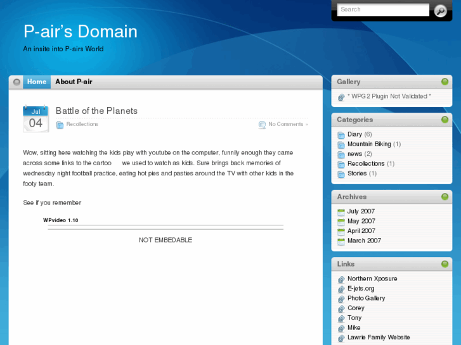The width and height of the screenshot is (461, 345).
Task: Click the link icon beside Northern Xposure
Action: (x=341, y=280)
